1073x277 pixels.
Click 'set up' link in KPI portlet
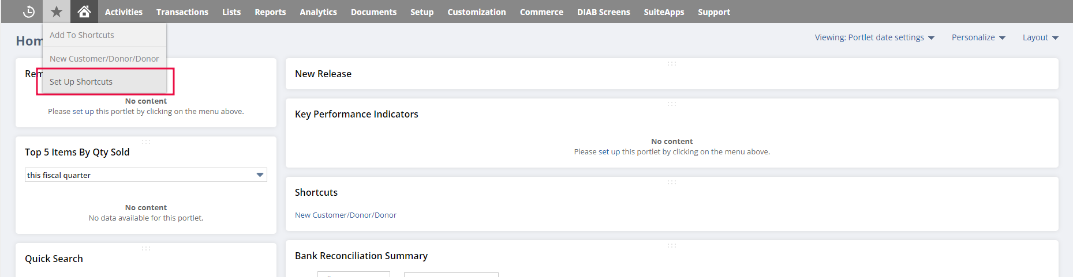click(609, 152)
